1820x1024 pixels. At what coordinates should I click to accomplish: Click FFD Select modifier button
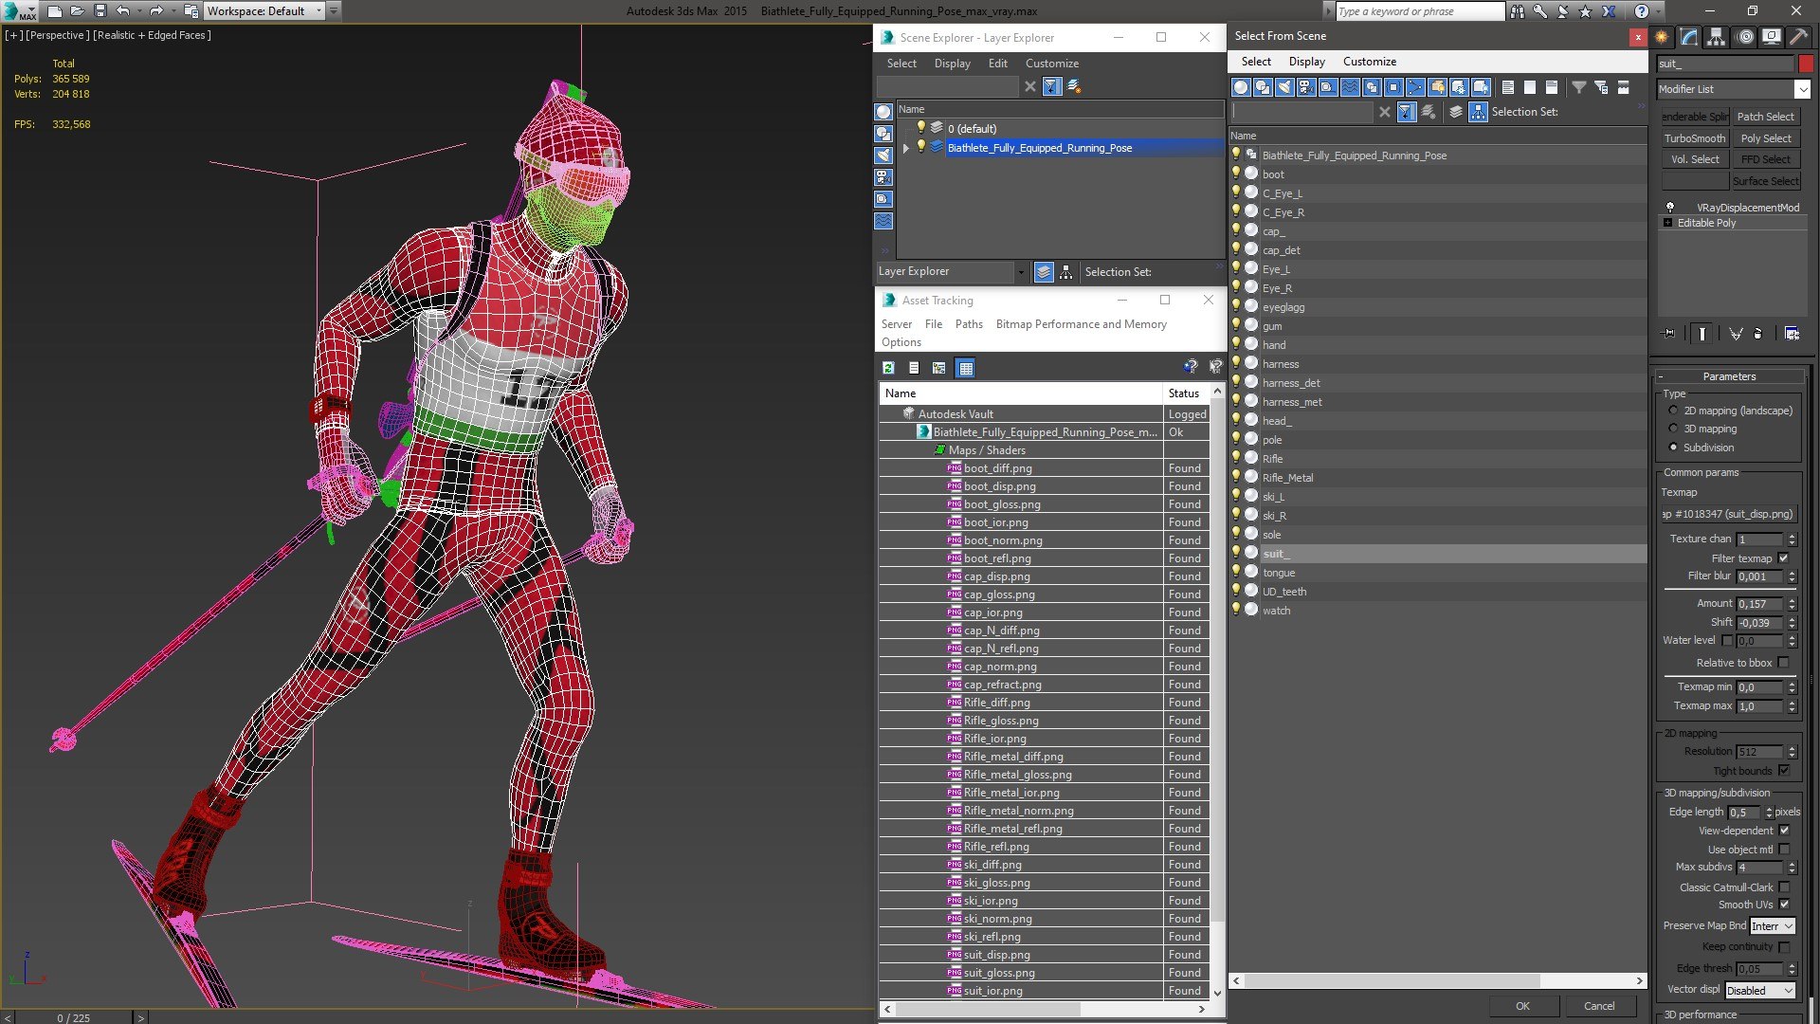[x=1766, y=159]
